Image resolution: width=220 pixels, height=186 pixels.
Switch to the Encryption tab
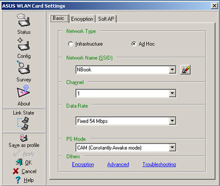(82, 19)
